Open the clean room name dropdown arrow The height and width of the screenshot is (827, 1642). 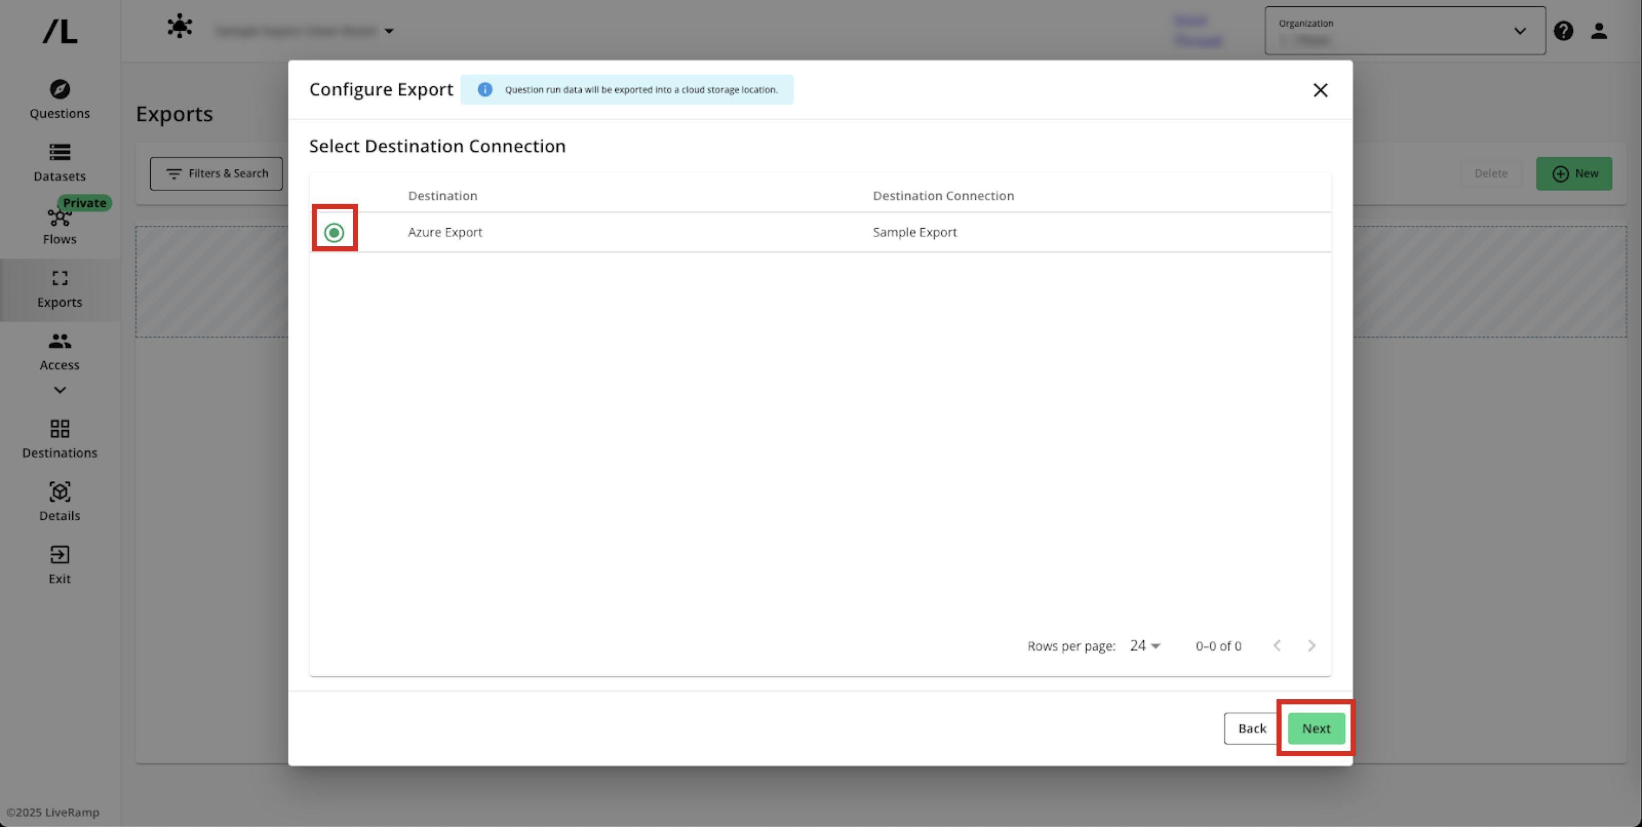pos(389,31)
